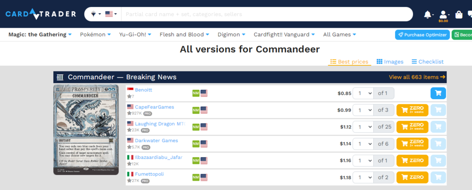Click the card search input field
Image resolution: width=472 pixels, height=190 pixels.
pos(264,14)
